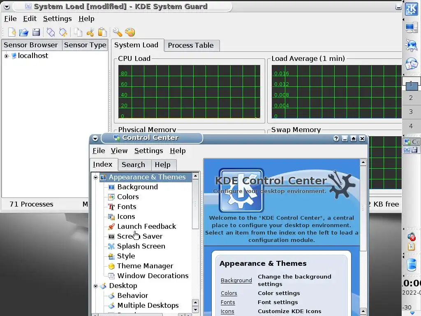Switch to Process Table tab

click(191, 45)
